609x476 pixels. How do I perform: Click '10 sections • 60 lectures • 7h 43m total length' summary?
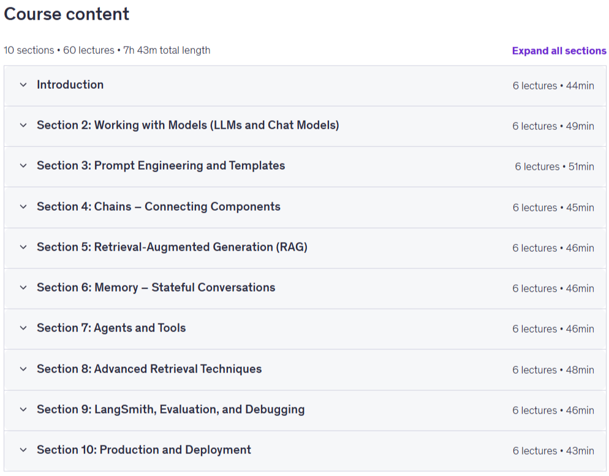pyautogui.click(x=107, y=50)
